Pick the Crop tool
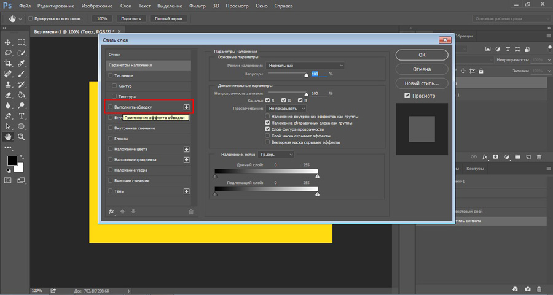The width and height of the screenshot is (553, 295). [9, 63]
